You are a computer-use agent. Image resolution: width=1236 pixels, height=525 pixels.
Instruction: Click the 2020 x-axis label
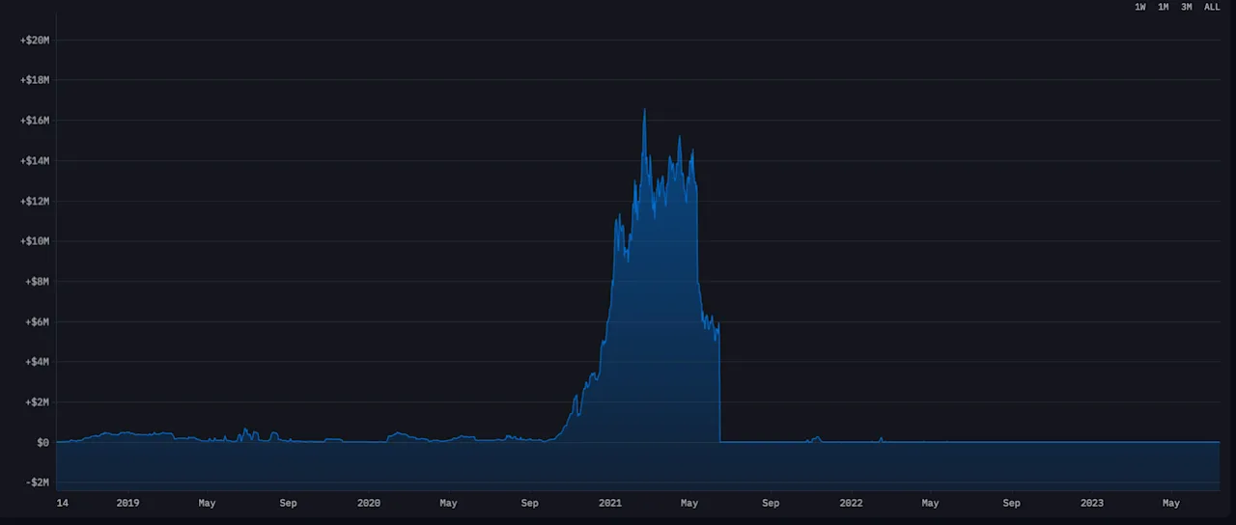click(x=369, y=503)
